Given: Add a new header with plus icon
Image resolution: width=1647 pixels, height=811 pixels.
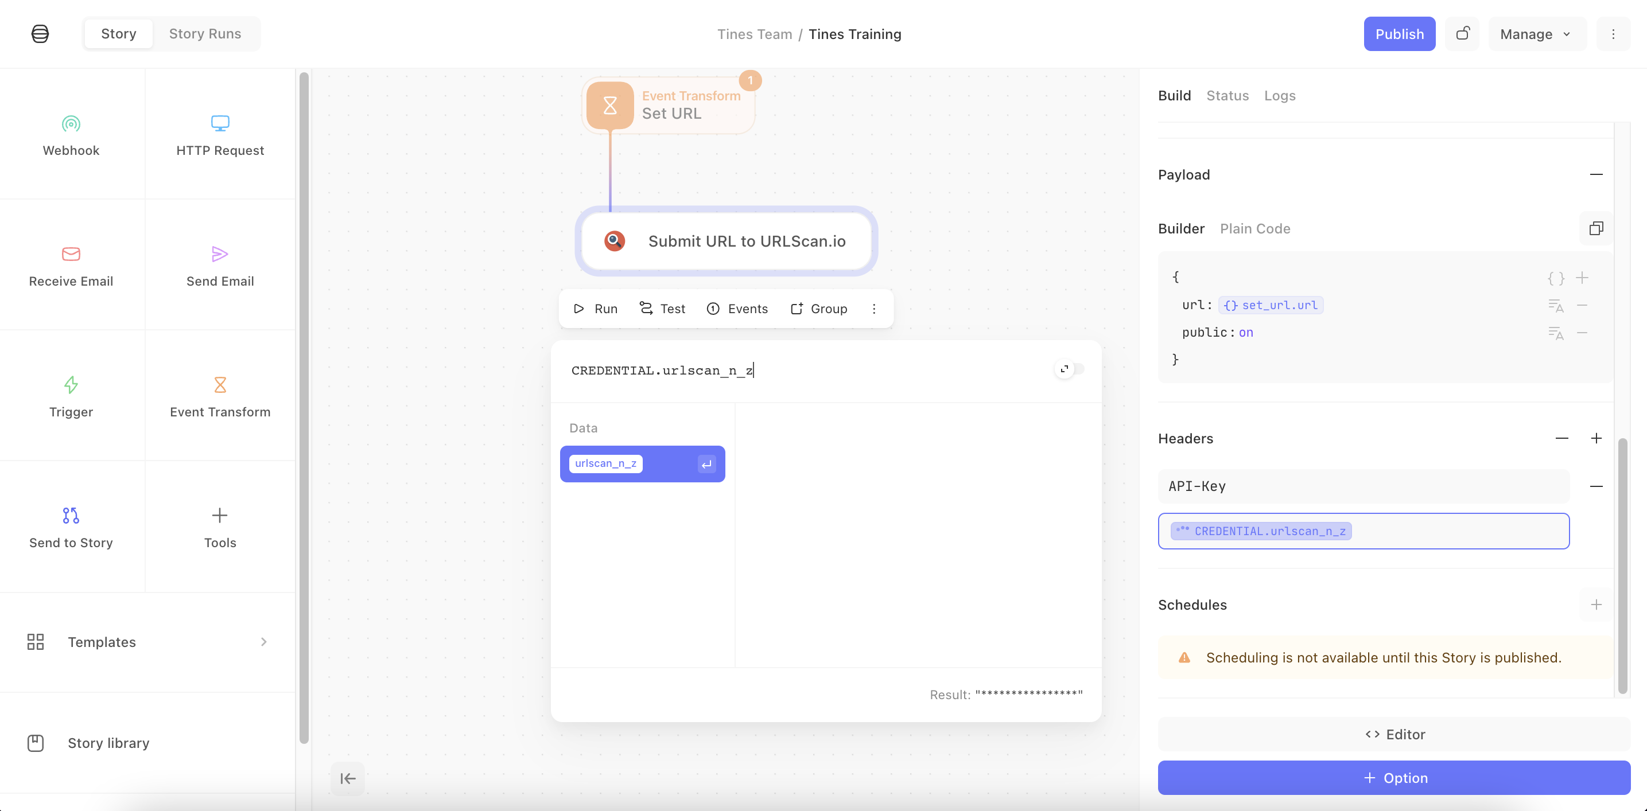Looking at the screenshot, I should click(1596, 438).
